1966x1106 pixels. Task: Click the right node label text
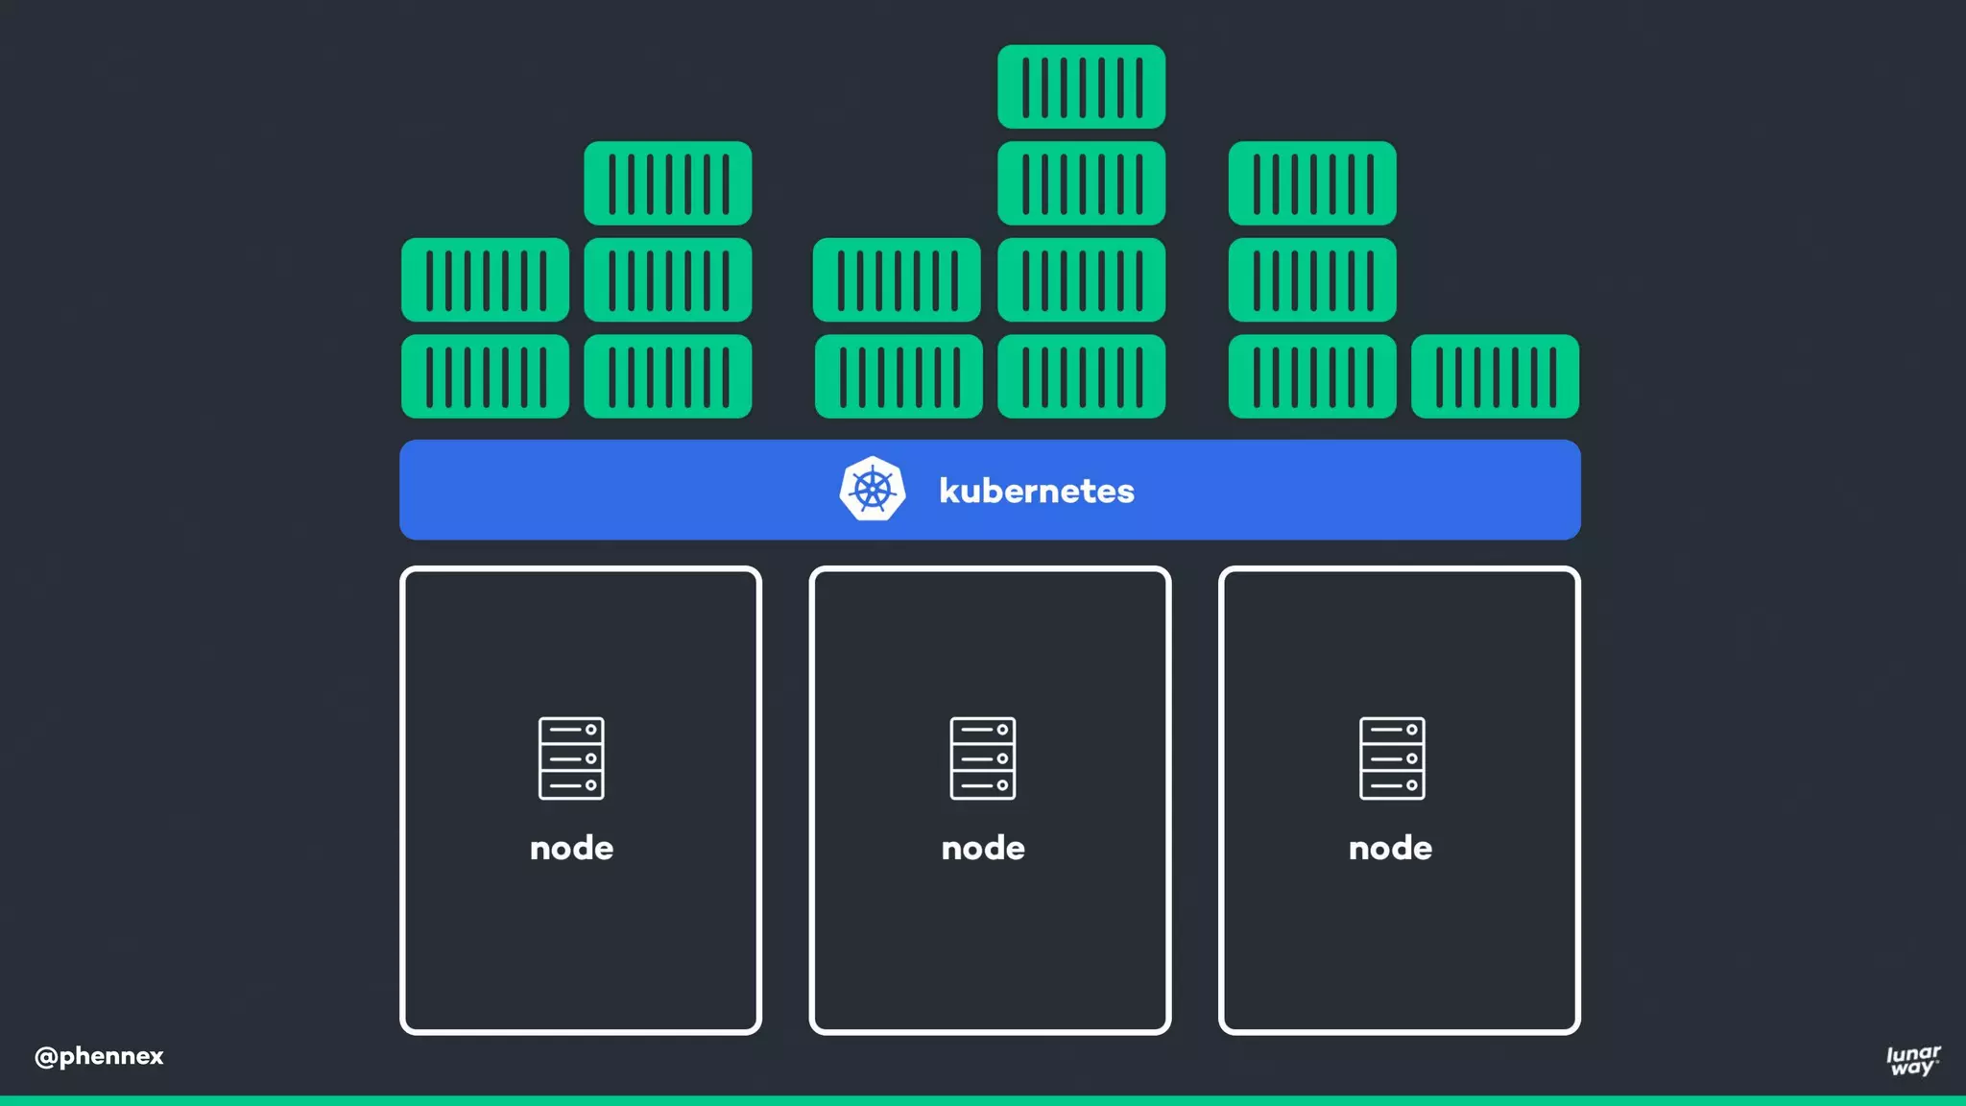[x=1390, y=848]
